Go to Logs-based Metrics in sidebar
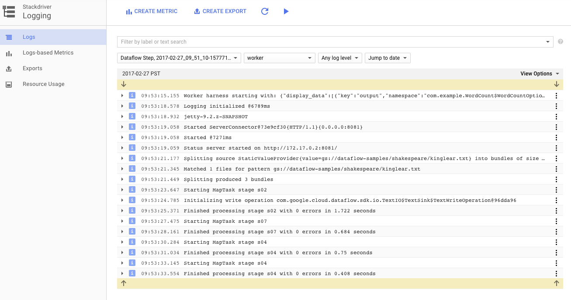 point(48,53)
